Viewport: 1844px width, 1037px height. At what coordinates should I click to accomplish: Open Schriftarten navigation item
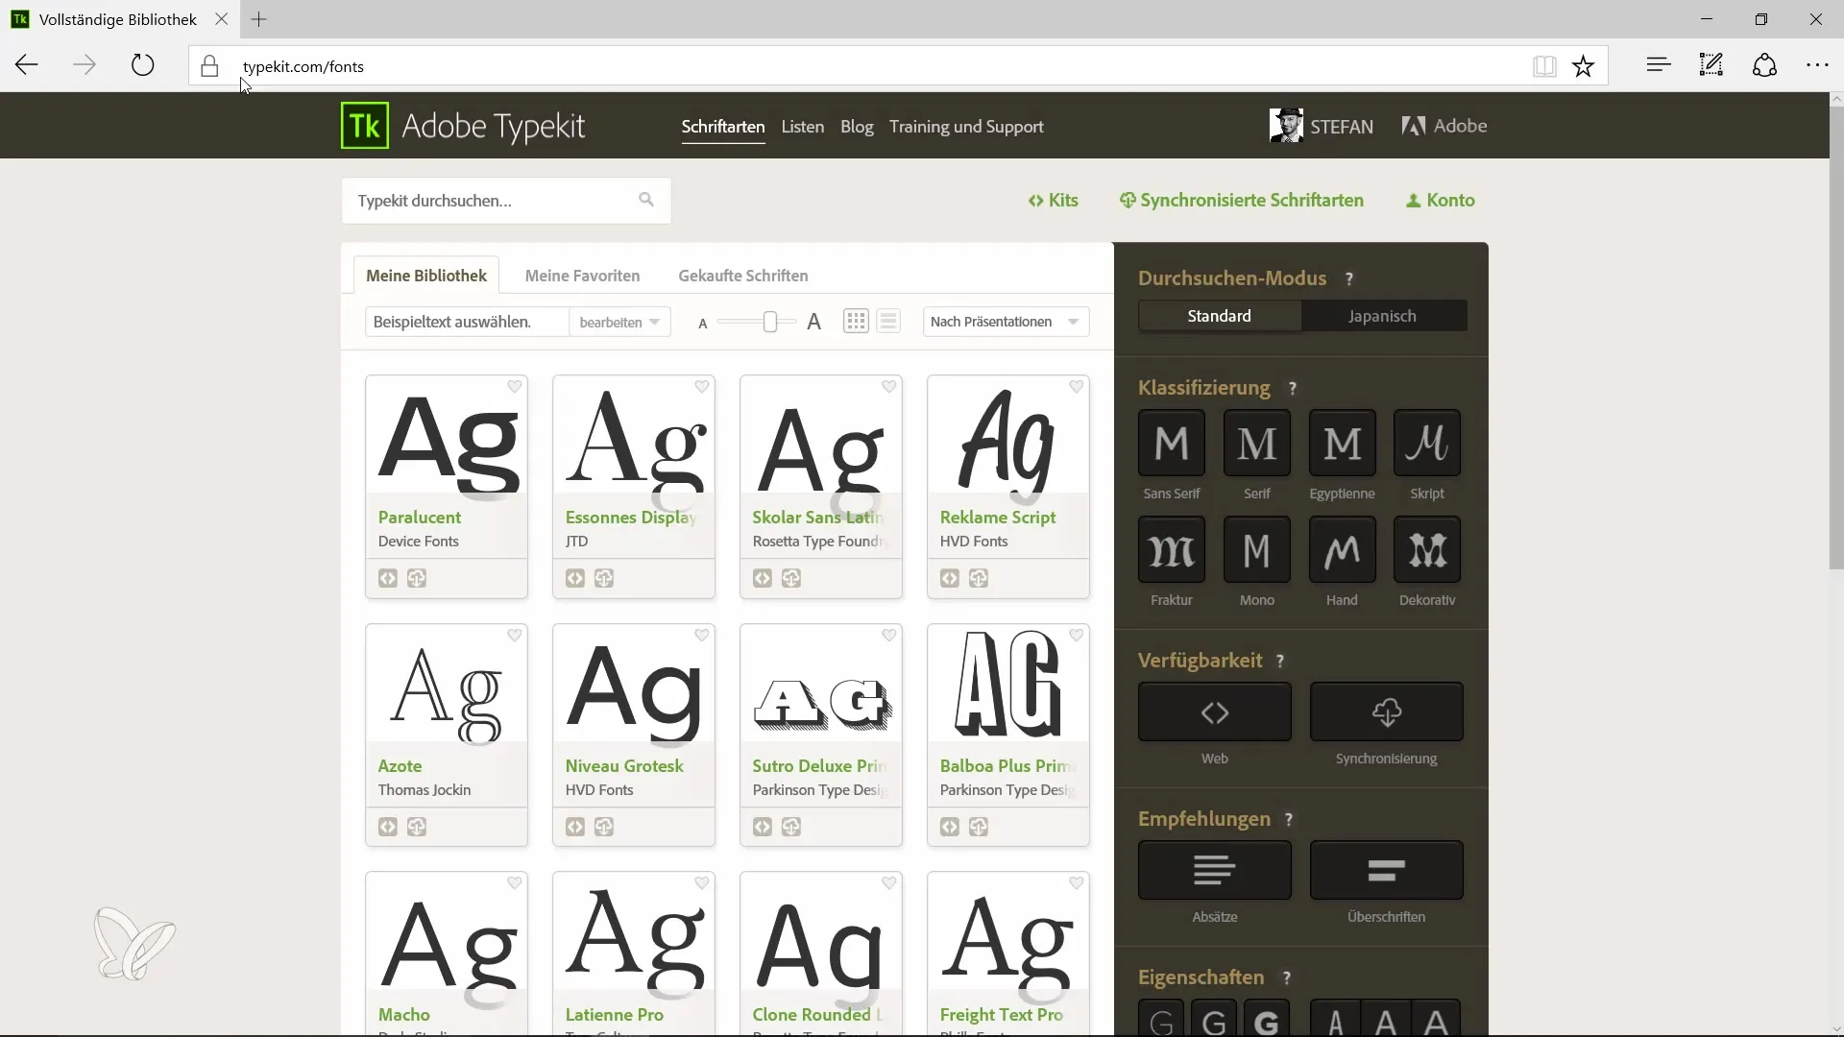(723, 127)
